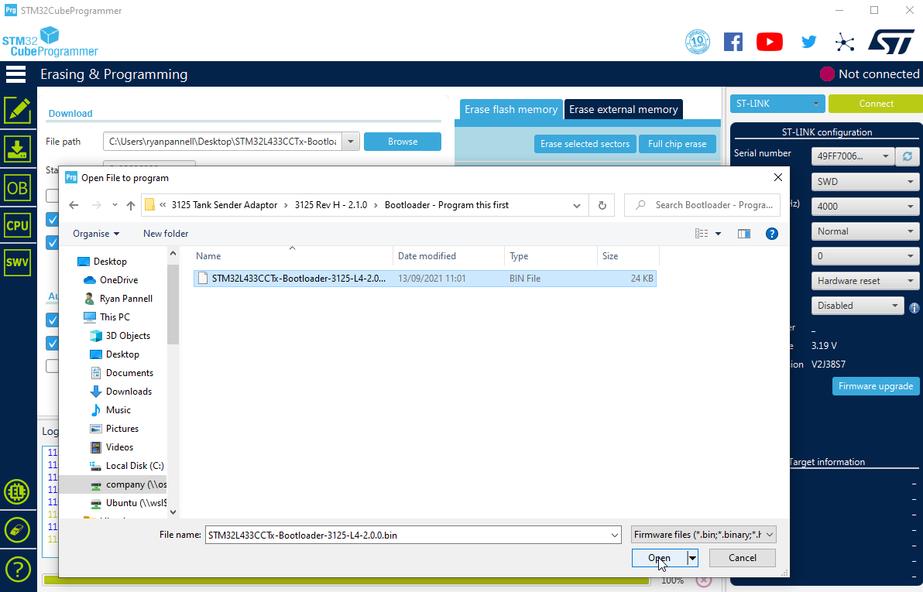
Task: Open Memory & File editing pencil icon
Action: (18, 110)
